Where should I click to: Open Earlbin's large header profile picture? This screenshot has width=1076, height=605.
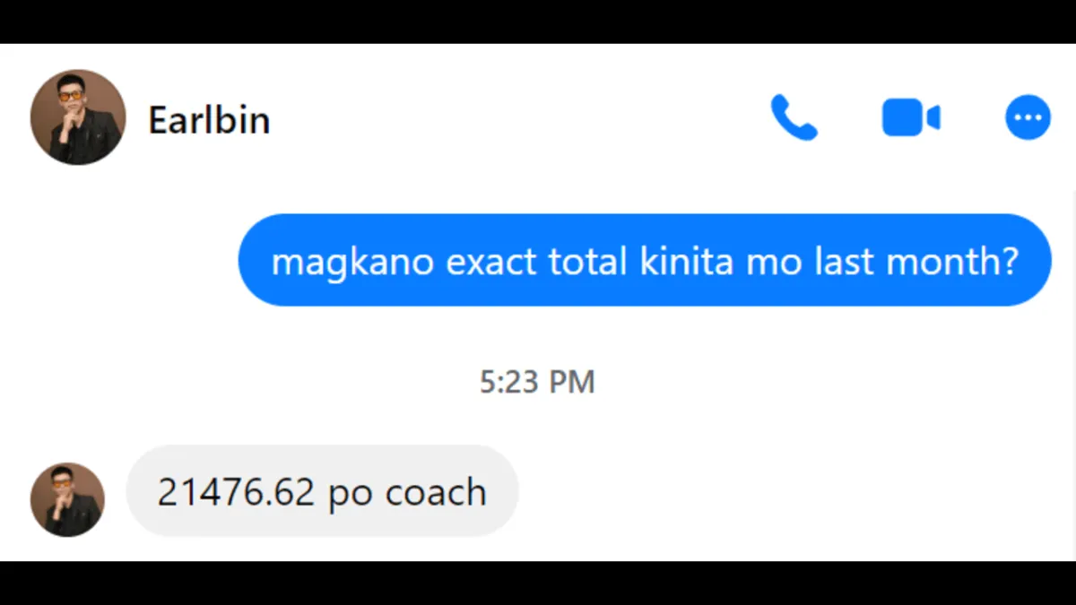78,117
